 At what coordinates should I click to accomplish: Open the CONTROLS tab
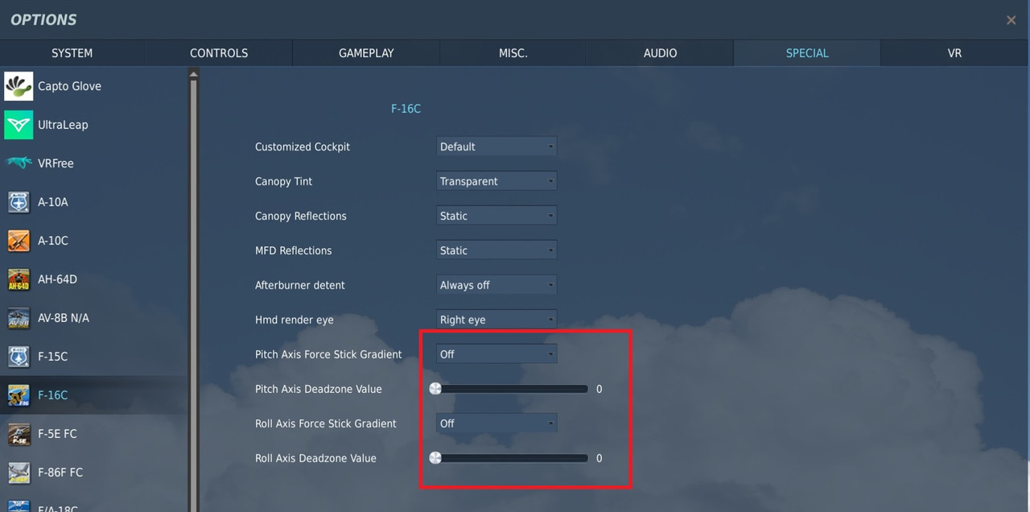click(219, 53)
